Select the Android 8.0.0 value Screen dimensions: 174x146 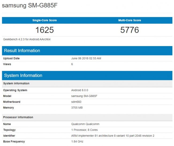80,90
